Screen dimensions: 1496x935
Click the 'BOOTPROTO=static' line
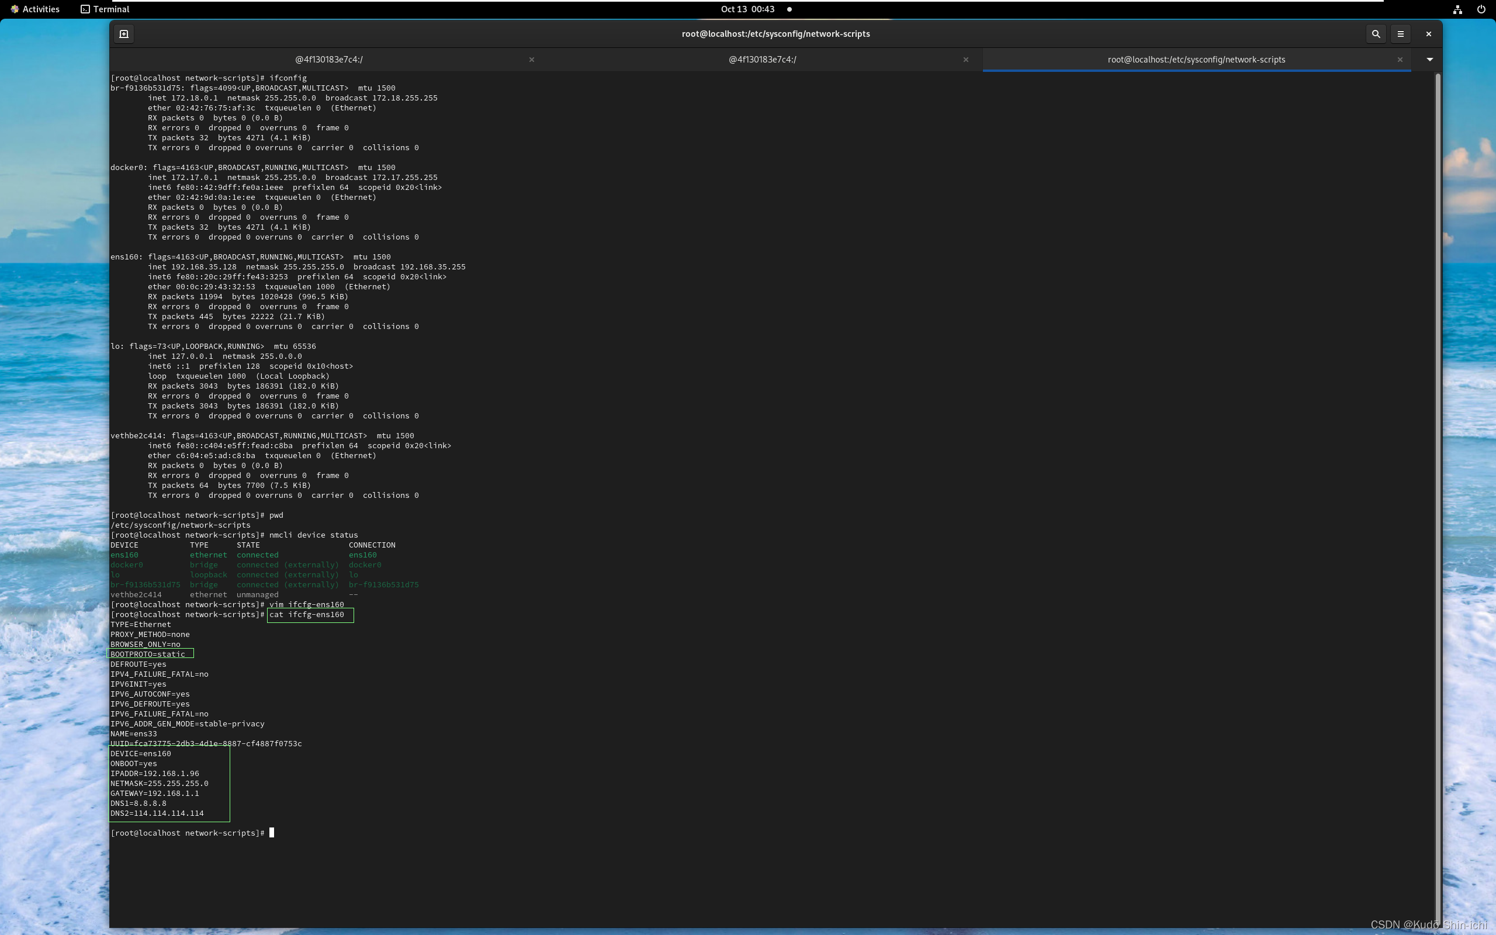[x=148, y=654]
